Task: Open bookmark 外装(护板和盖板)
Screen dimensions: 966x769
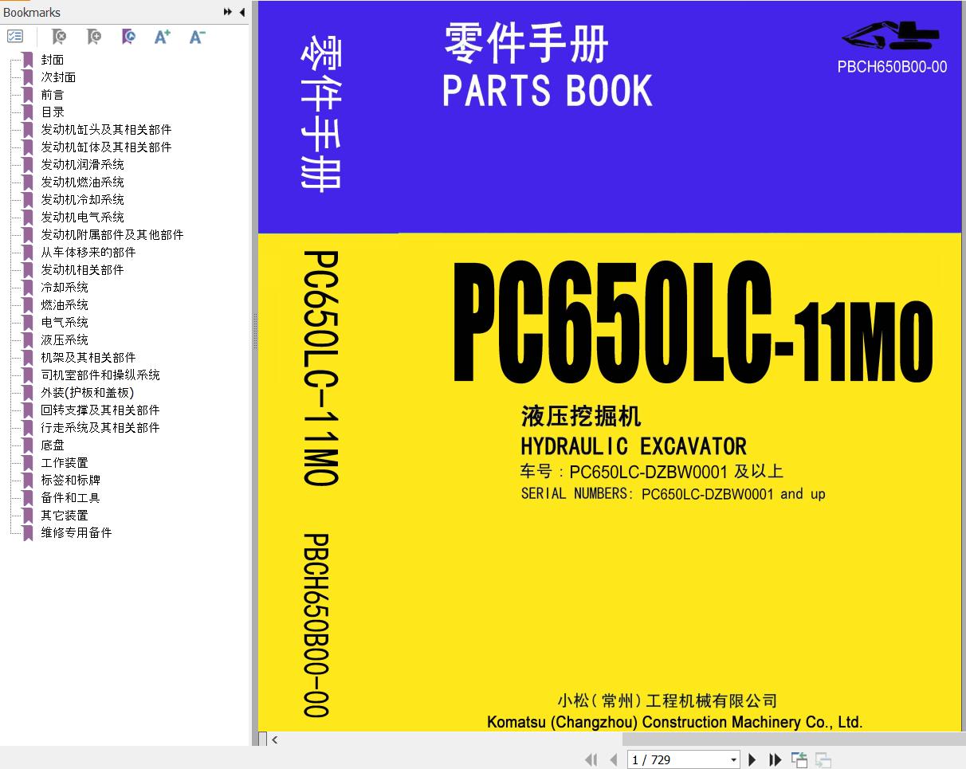Action: click(88, 393)
